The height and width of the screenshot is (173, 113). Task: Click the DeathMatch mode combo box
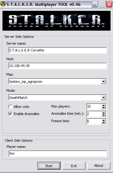pyautogui.click(x=57, y=98)
